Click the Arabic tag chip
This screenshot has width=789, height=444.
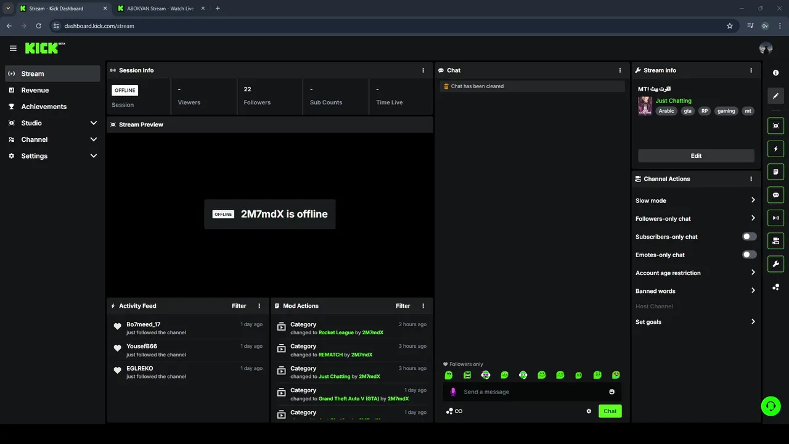point(666,111)
